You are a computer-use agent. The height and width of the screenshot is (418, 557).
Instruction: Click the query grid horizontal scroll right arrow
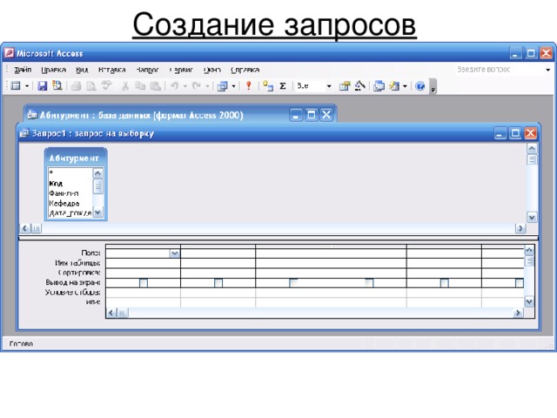click(x=518, y=313)
